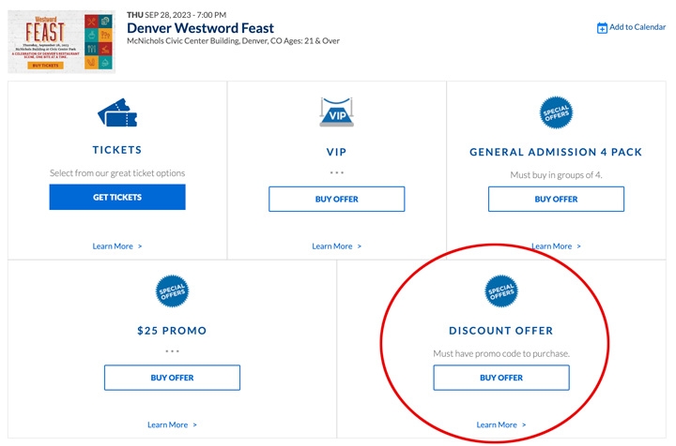
Task: Click Special Offers badge above $25 Promo
Action: [x=172, y=293]
